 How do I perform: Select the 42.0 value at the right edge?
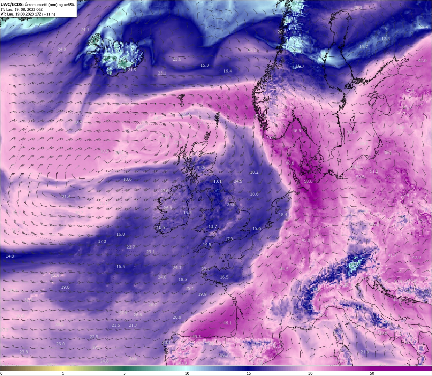(422, 61)
